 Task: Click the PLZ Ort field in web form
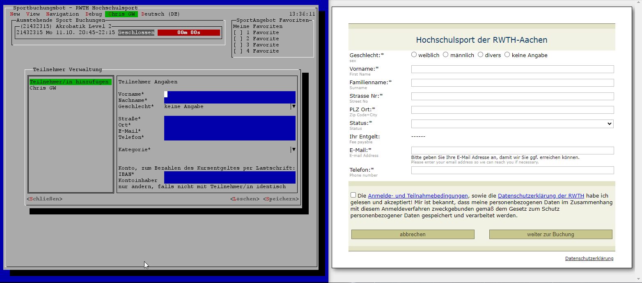[x=512, y=110]
